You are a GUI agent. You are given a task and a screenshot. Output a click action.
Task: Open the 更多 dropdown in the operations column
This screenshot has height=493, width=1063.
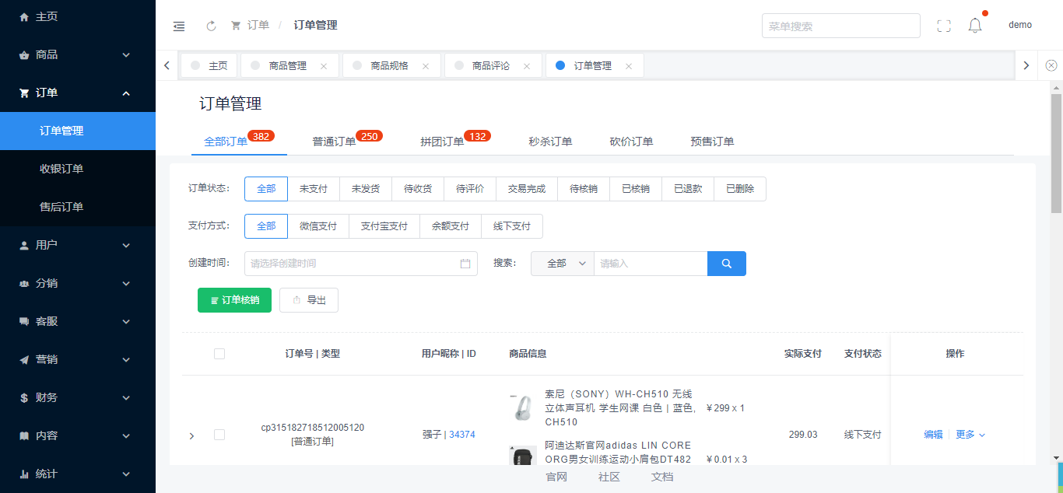click(x=970, y=435)
